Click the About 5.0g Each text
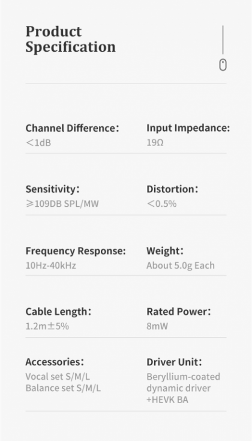 coord(181,266)
